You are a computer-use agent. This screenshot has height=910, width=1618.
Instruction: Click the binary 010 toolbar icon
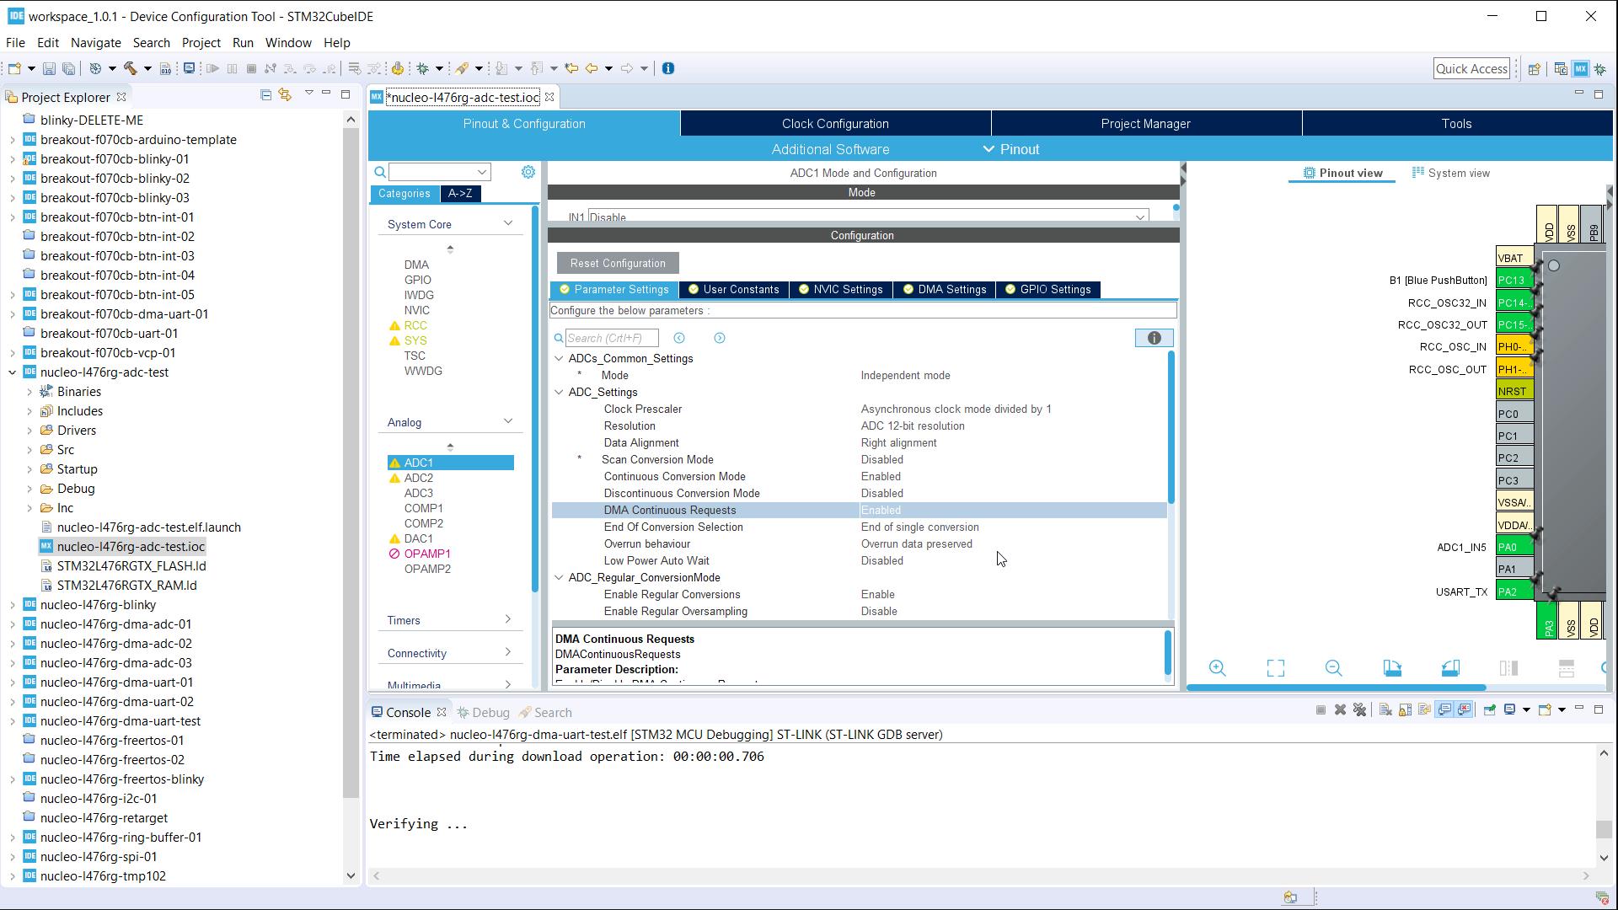pyautogui.click(x=165, y=68)
